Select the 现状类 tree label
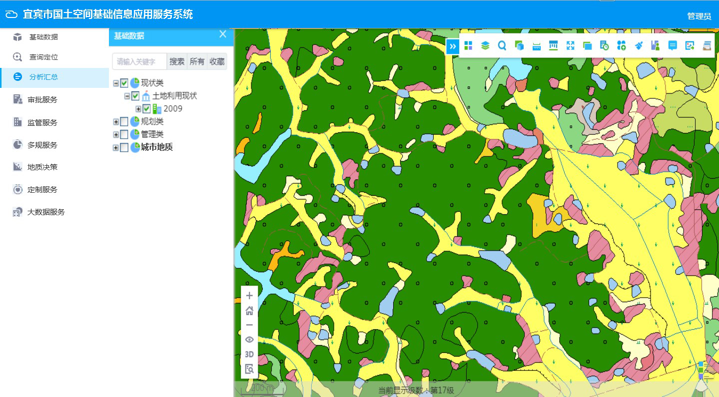 pyautogui.click(x=152, y=83)
